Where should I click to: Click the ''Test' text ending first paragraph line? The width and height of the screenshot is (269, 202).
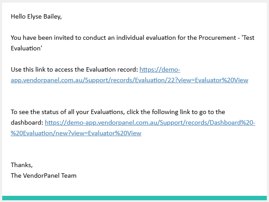248,38
